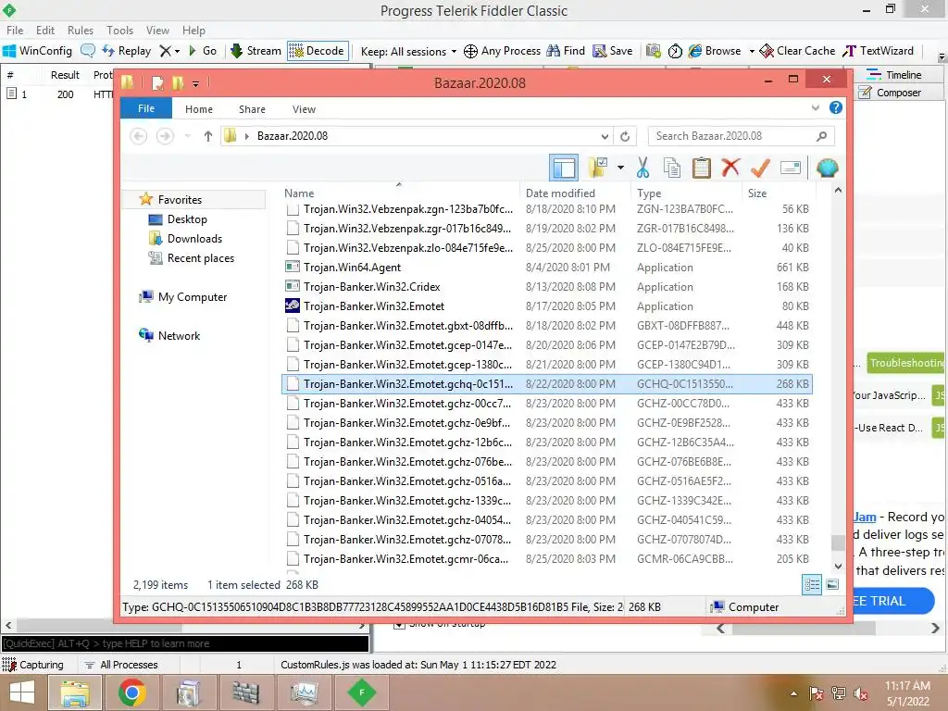
Task: Open Chrome from the taskbar
Action: [131, 692]
